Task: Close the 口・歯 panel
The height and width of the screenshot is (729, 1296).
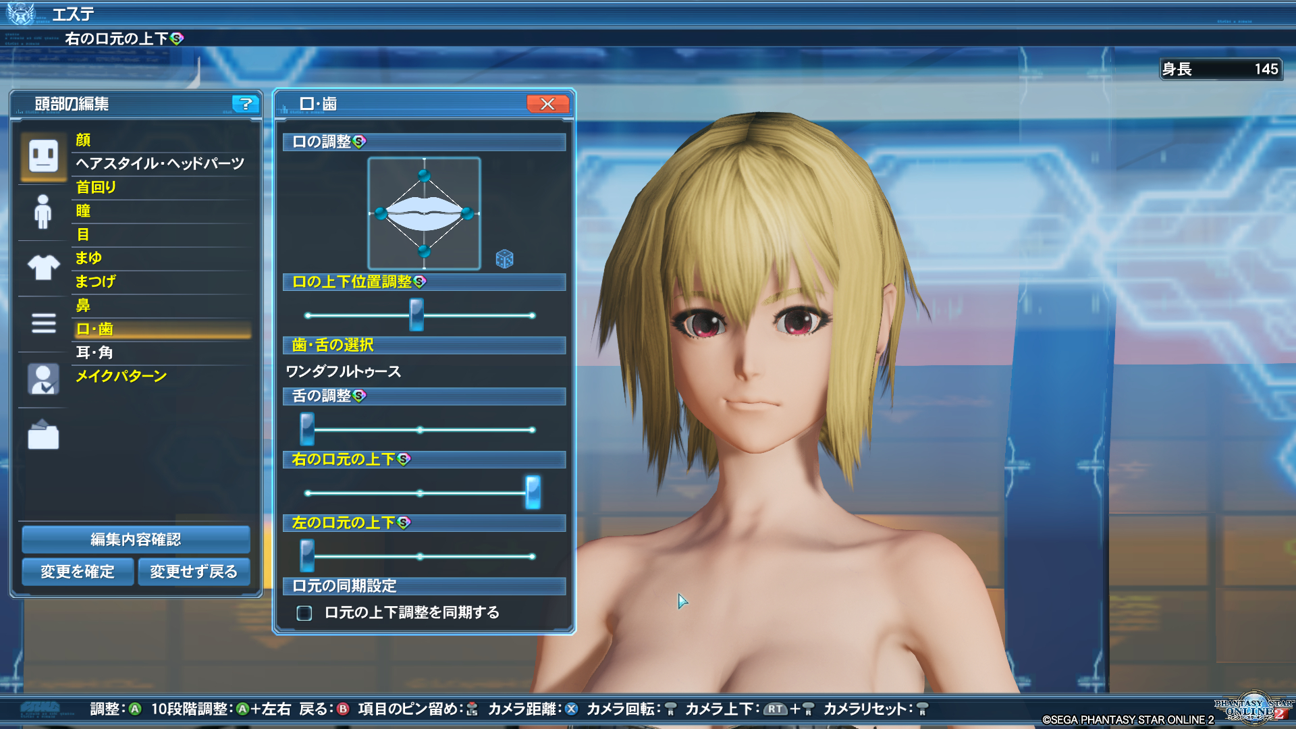Action: click(x=547, y=104)
